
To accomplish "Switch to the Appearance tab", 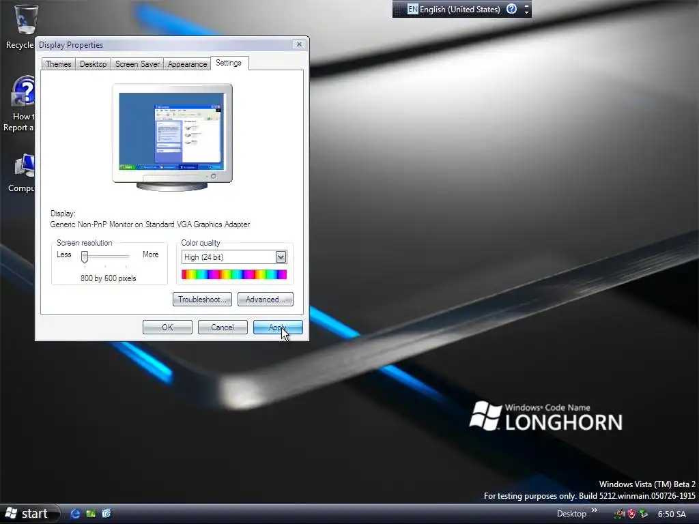I will (187, 64).
